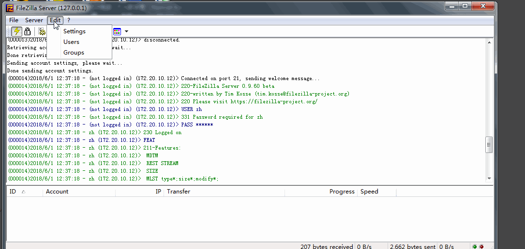Open the settings gear toolbar icon

[42, 31]
